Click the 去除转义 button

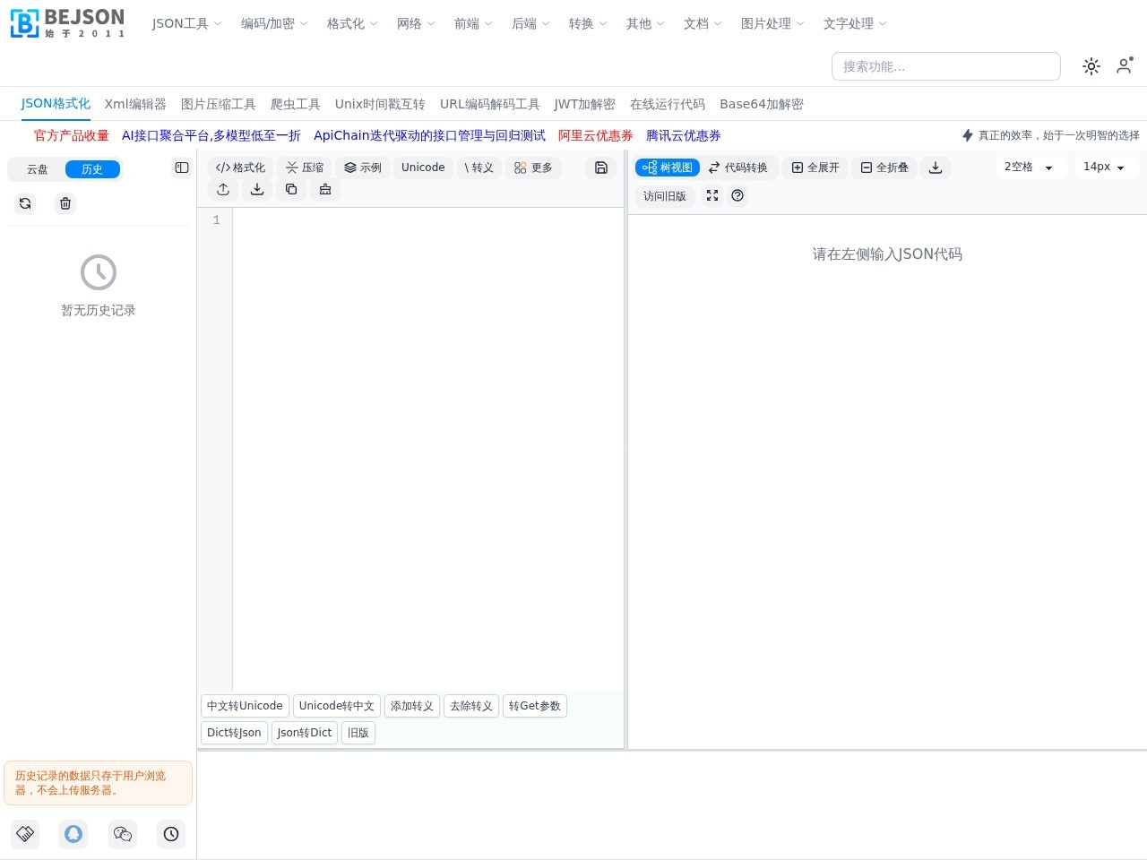tap(471, 706)
